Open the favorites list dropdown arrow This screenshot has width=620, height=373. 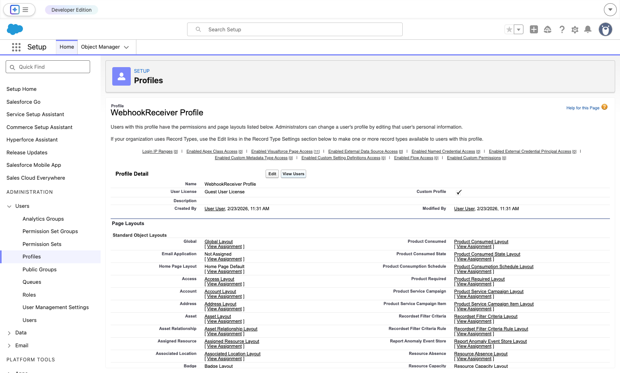(x=519, y=29)
